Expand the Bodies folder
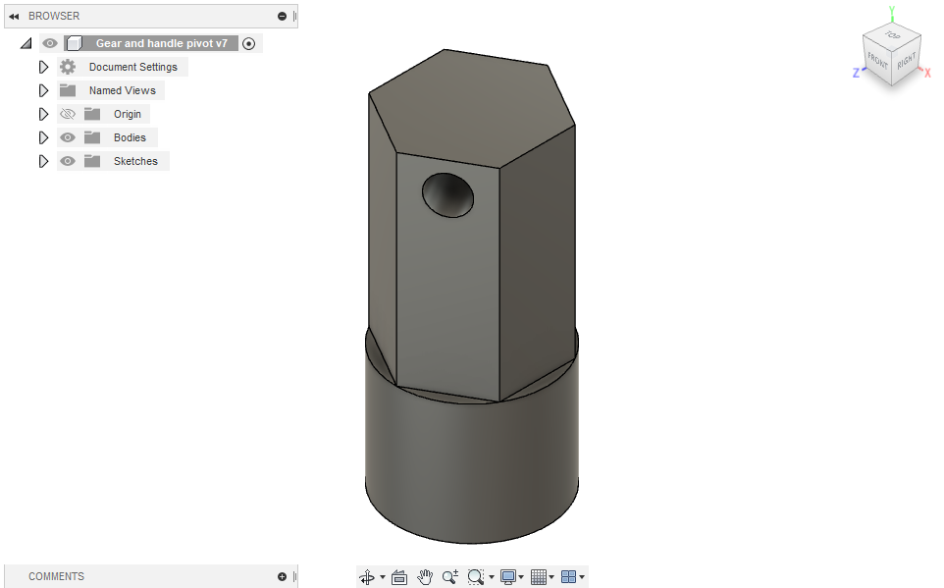Screen dimensions: 944x588 43,136
